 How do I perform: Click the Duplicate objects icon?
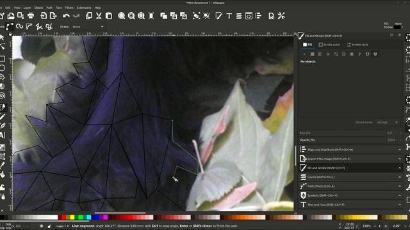164,15
